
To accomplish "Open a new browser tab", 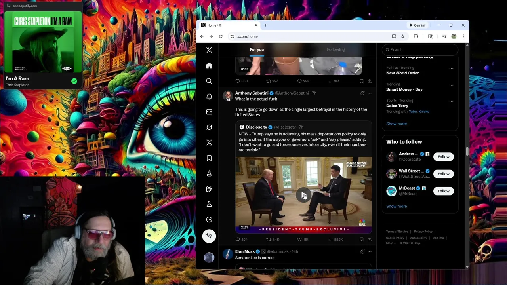I will click(x=265, y=25).
